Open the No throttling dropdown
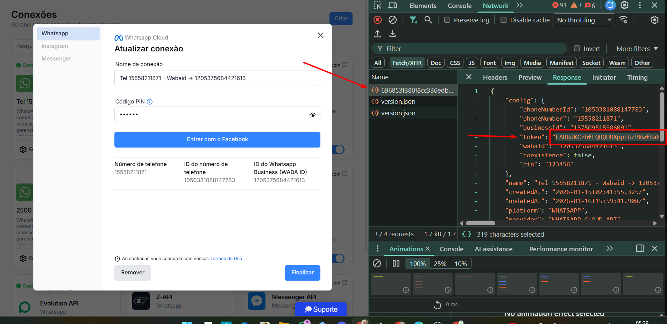The width and height of the screenshot is (667, 324). click(584, 20)
